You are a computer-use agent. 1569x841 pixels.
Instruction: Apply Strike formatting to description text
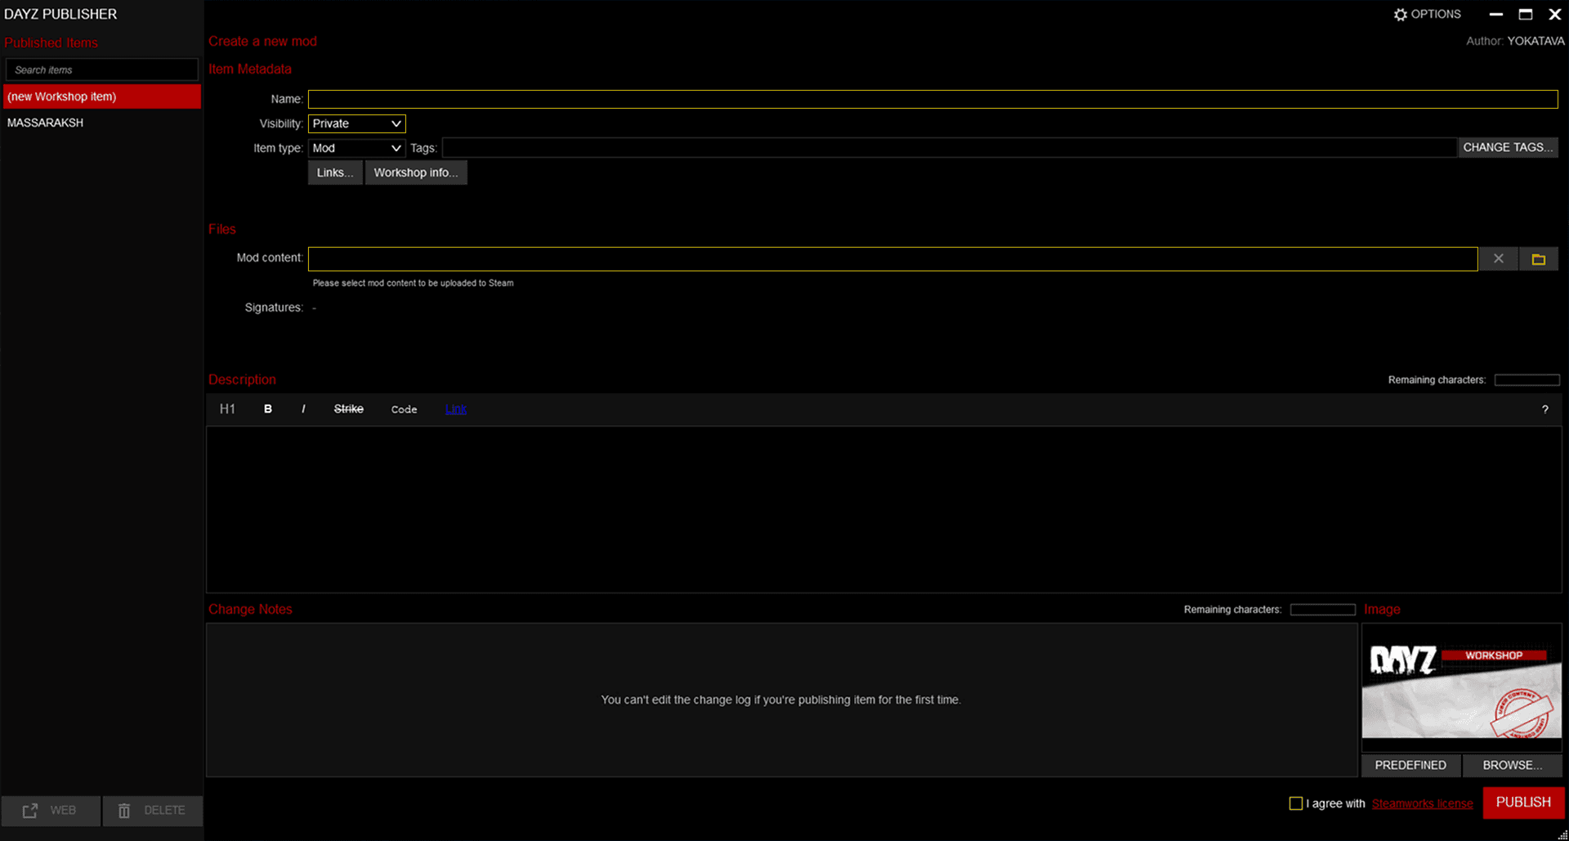[x=348, y=409]
